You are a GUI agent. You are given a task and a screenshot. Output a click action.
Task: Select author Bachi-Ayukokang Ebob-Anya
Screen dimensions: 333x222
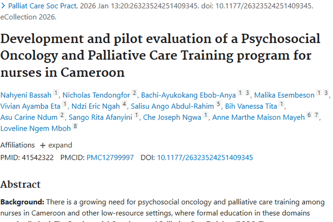[188, 95]
